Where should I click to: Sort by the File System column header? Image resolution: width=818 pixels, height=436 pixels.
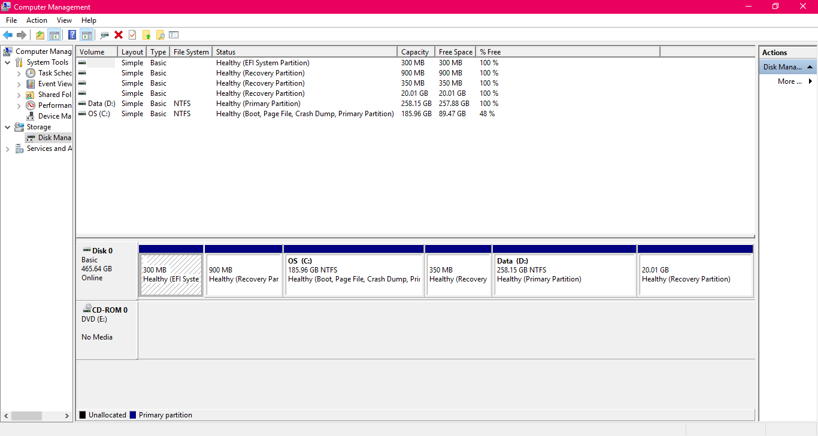[191, 52]
